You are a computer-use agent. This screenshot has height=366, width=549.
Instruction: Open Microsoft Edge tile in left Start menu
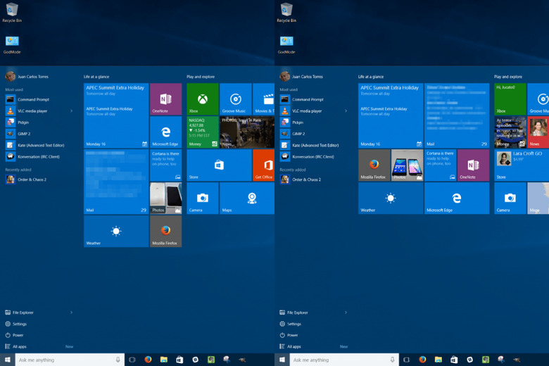point(165,132)
